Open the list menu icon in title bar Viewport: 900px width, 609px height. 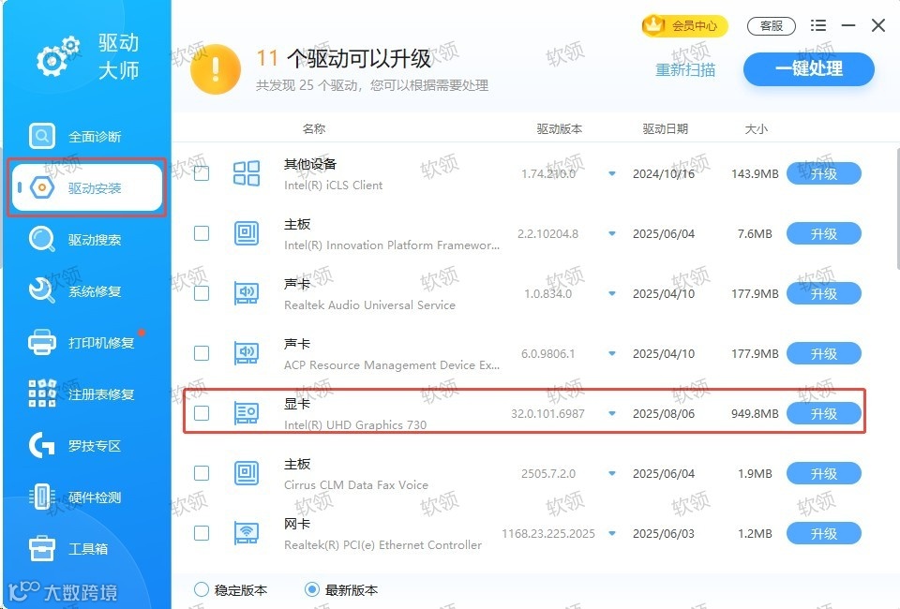coord(817,25)
